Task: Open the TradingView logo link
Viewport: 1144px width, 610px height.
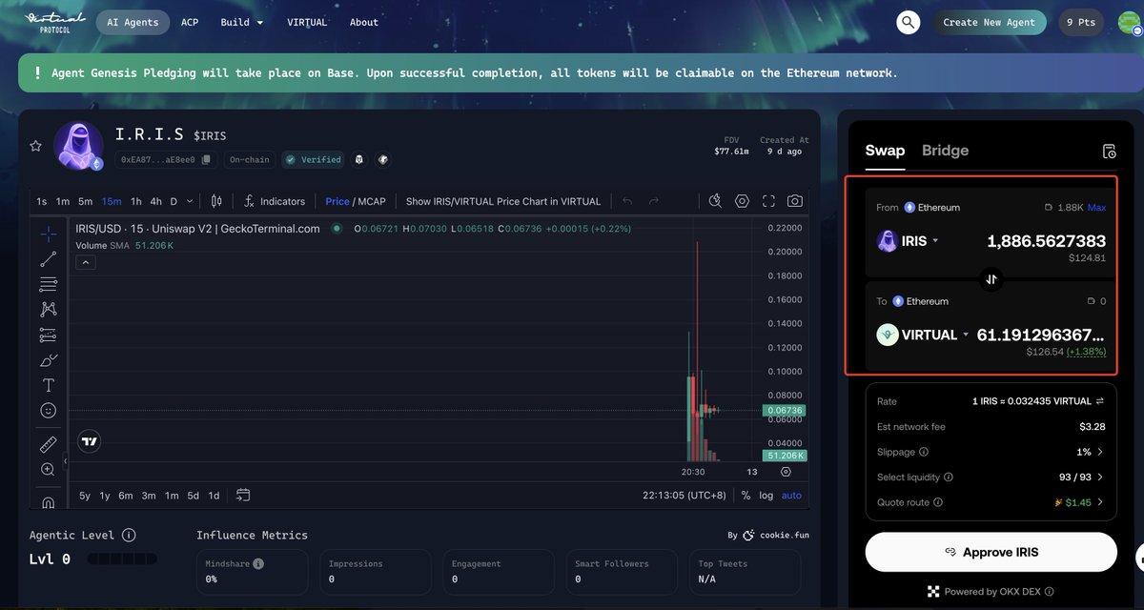Action: pyautogui.click(x=90, y=441)
